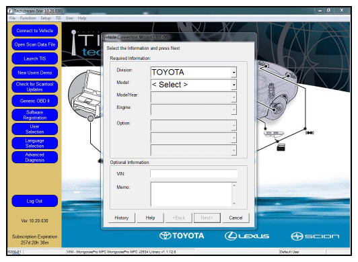Click the Back button in the wizard

[x=179, y=218]
